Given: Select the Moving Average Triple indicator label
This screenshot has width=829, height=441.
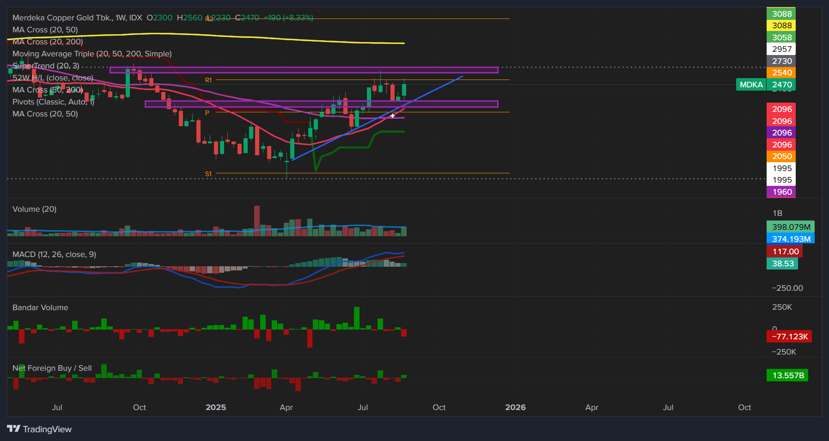Looking at the screenshot, I should pyautogui.click(x=92, y=54).
